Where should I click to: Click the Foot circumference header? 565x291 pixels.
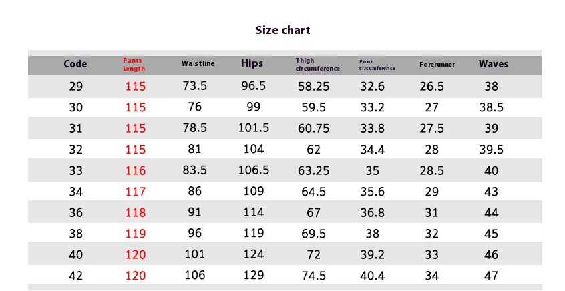pos(377,65)
